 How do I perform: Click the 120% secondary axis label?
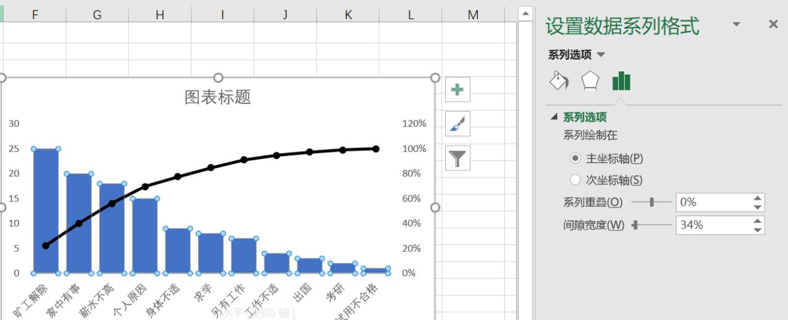coord(414,123)
